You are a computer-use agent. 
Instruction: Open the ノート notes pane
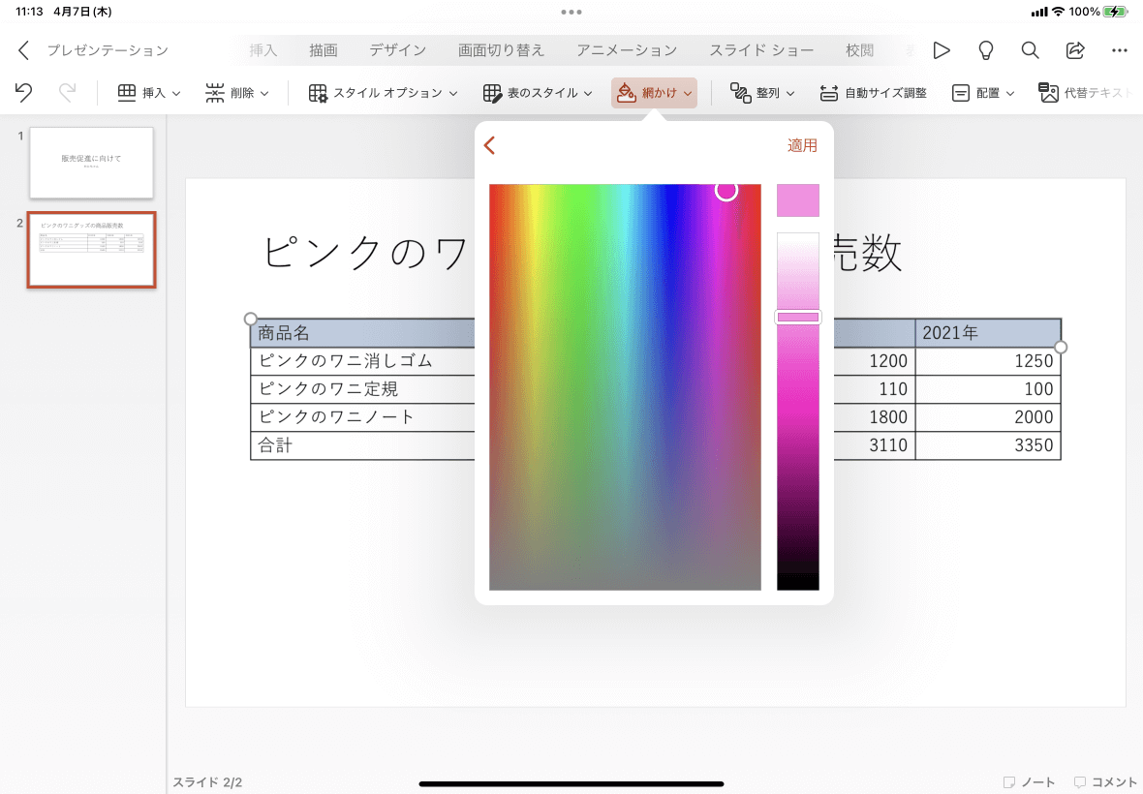[x=1029, y=781]
